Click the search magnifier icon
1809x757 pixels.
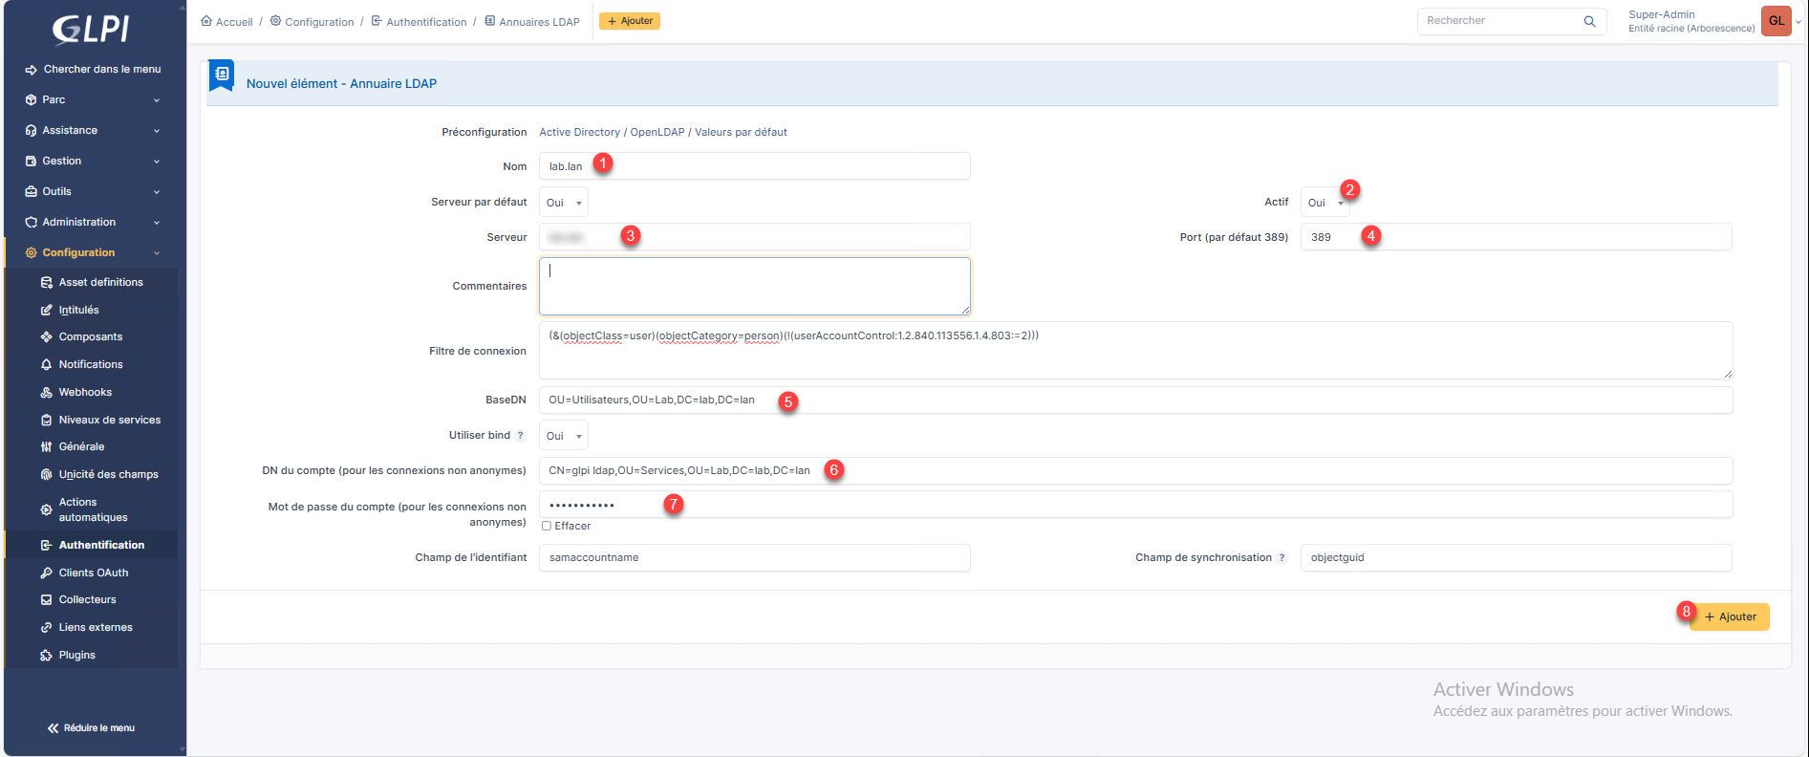[1589, 21]
